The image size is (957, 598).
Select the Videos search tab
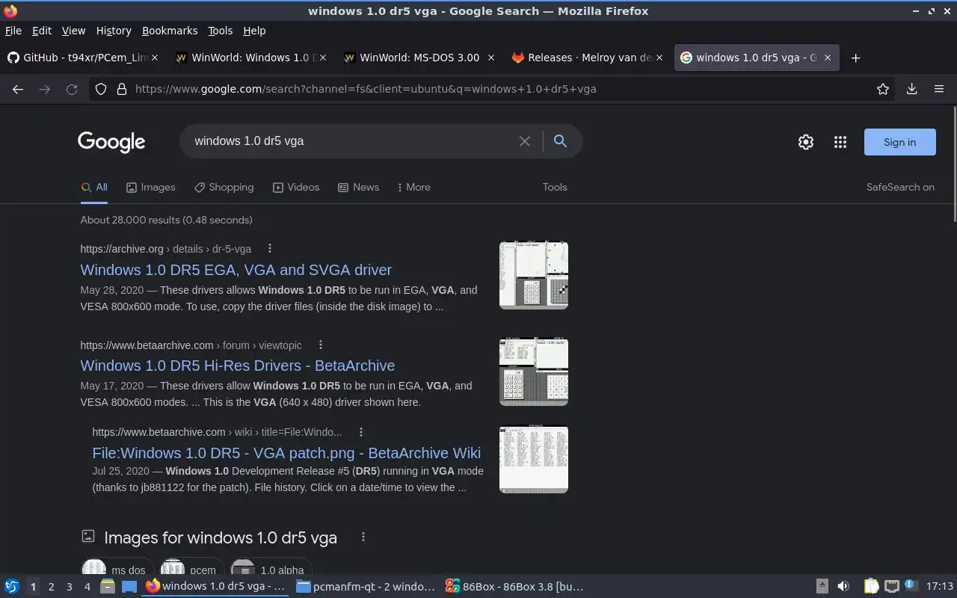pos(295,187)
